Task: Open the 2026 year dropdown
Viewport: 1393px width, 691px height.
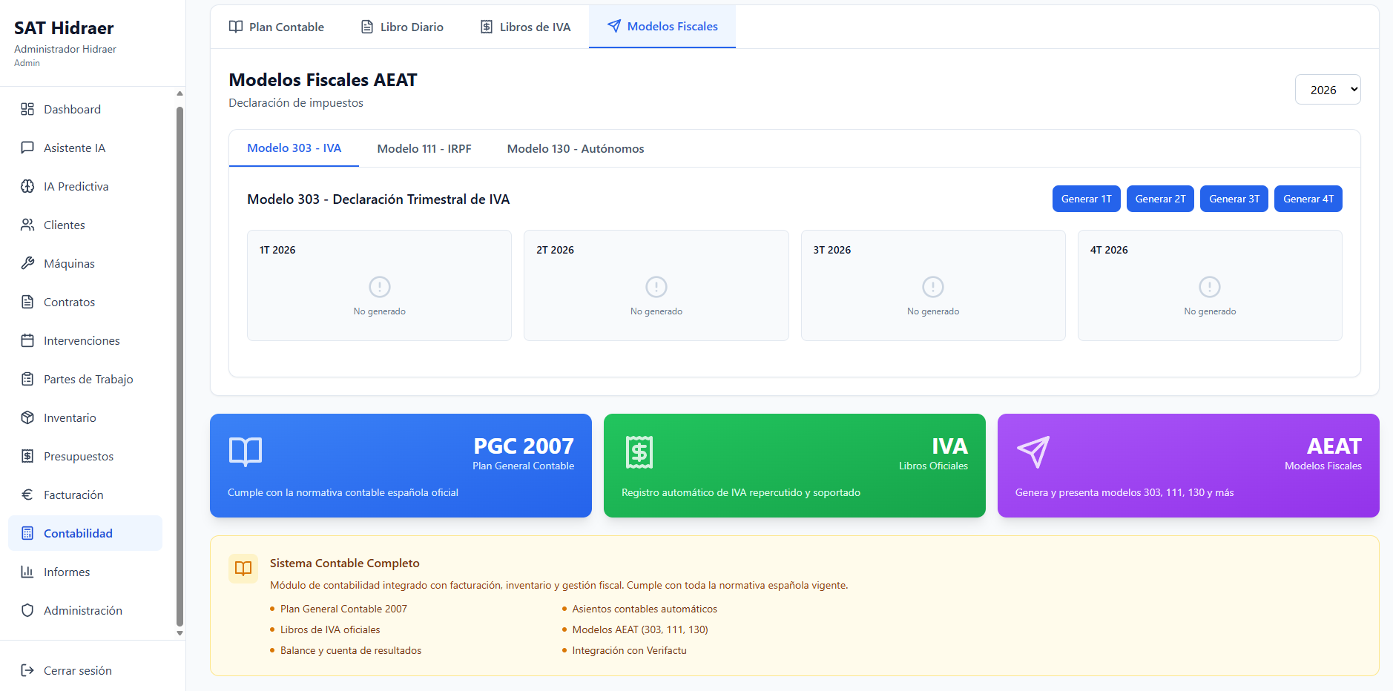Action: [1327, 90]
